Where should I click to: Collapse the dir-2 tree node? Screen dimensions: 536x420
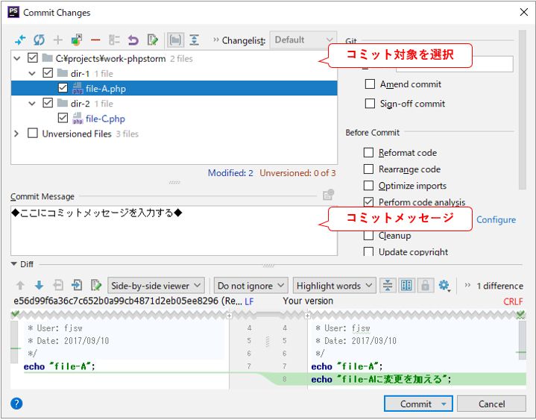coord(32,103)
